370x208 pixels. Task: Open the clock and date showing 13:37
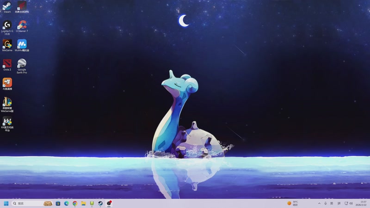pos(361,203)
